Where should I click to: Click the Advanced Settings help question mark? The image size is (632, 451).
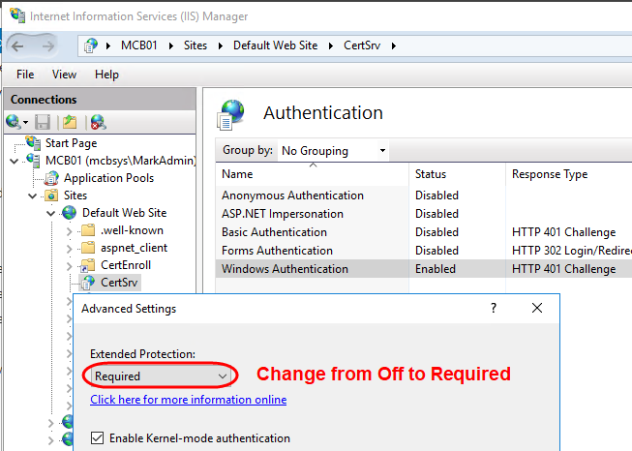tap(494, 308)
